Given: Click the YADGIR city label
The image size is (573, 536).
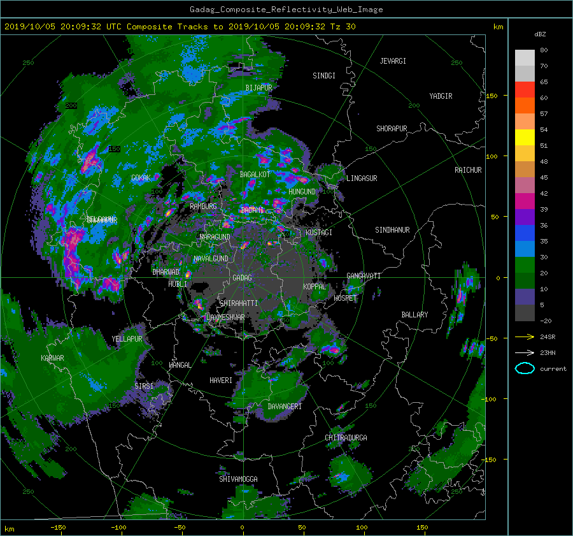Looking at the screenshot, I should pyautogui.click(x=441, y=96).
